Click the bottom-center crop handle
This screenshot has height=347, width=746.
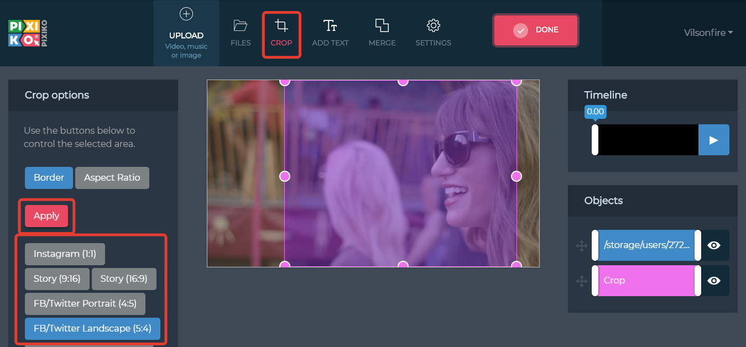pyautogui.click(x=403, y=265)
